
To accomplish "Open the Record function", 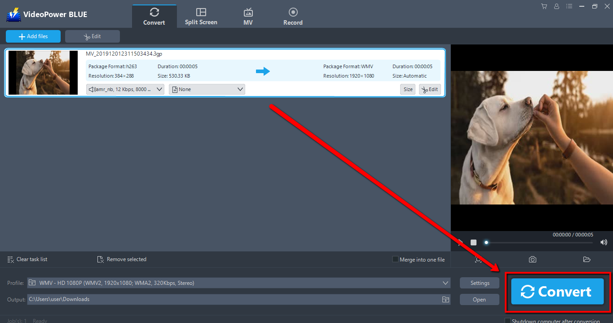I will point(293,16).
